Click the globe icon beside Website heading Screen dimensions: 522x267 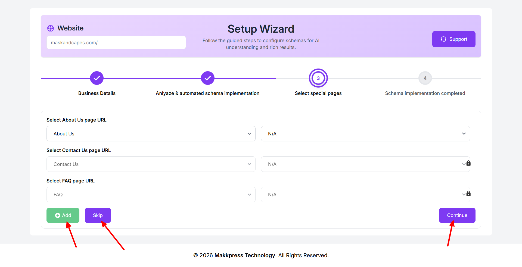pos(51,28)
